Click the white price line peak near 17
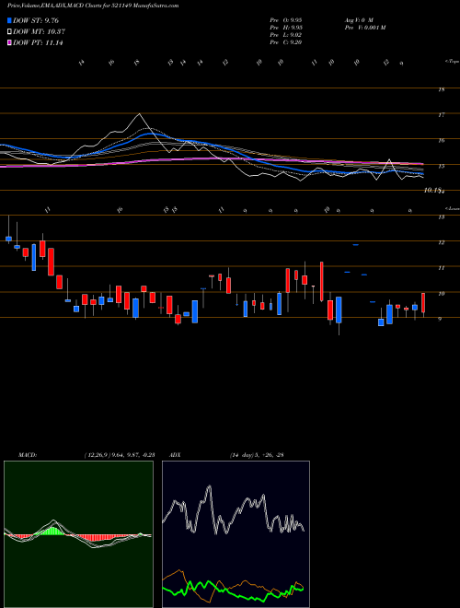460x608 pixels. click(x=140, y=114)
